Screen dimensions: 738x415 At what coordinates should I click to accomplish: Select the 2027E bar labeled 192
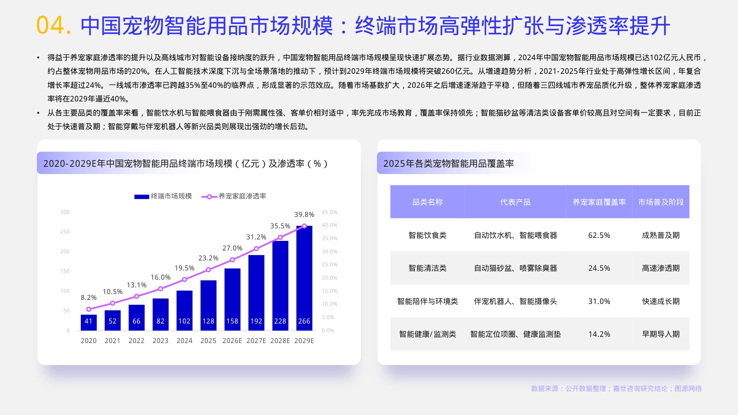(256, 293)
